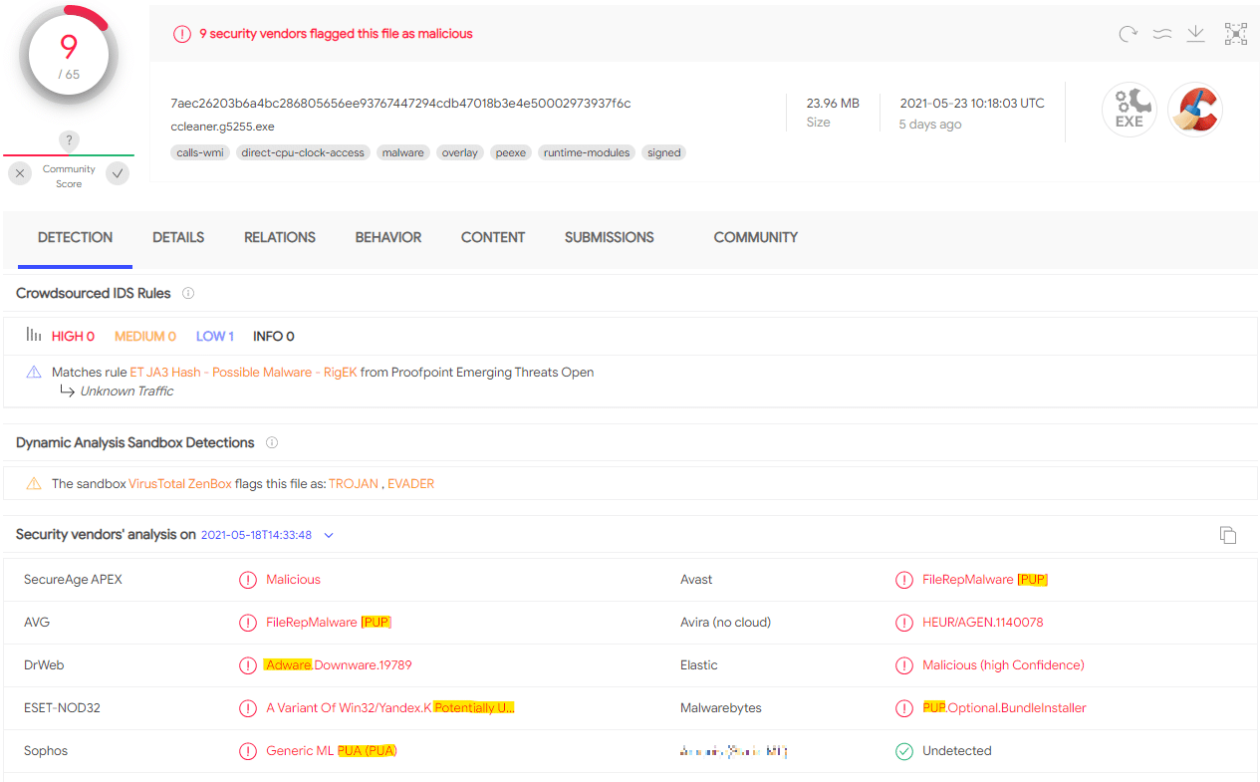Screen dimensions: 1260x782
Task: Click green check icon beside Undetected
Action: tap(904, 751)
